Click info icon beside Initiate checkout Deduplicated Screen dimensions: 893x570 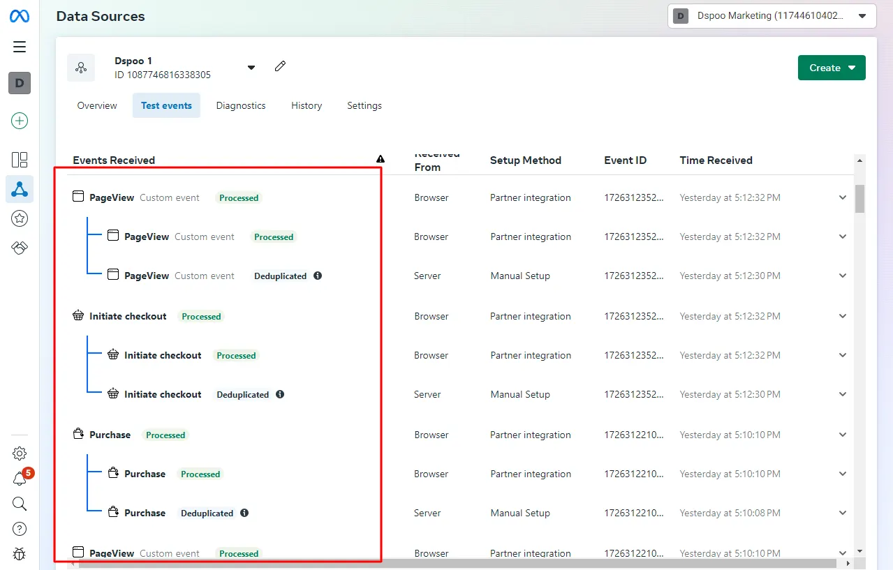(x=280, y=394)
